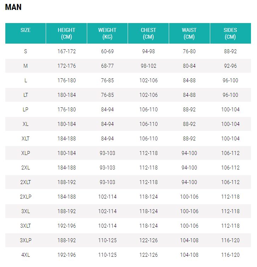The height and width of the screenshot is (267, 257).
Task: Click the 68-77 weight cell
Action: (107, 66)
